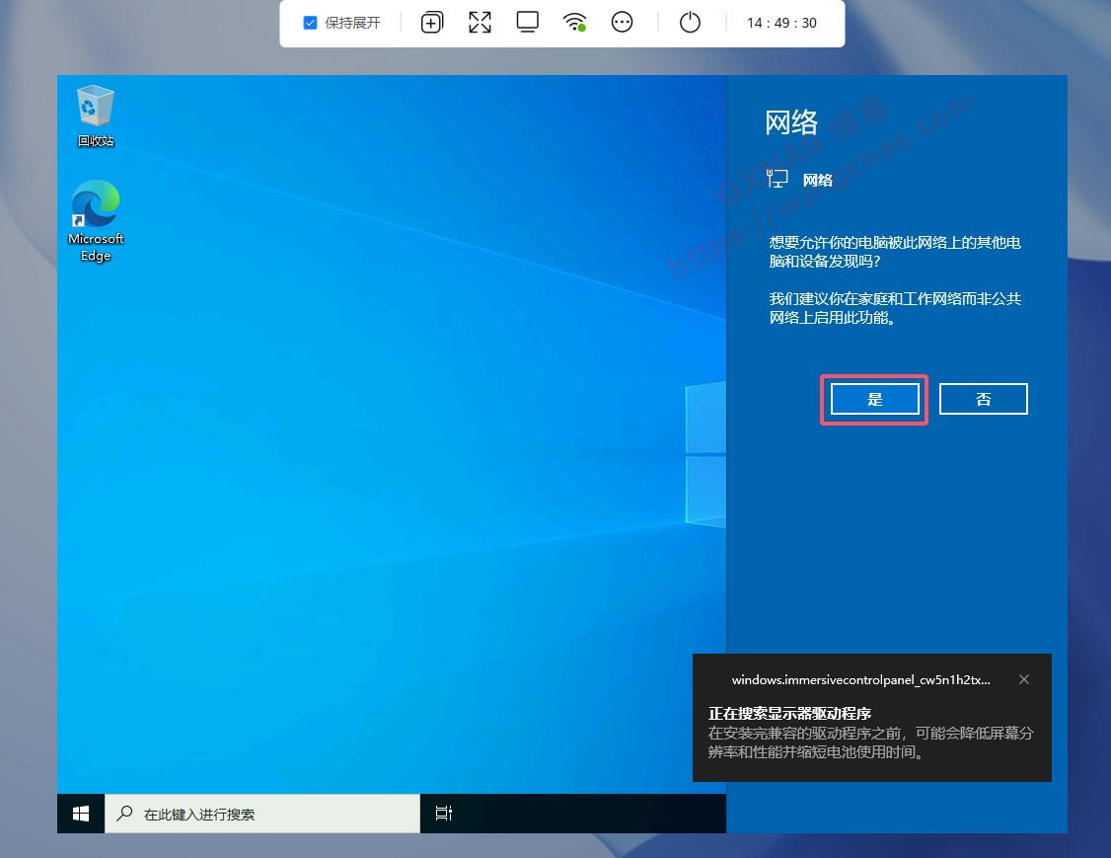Click the add-window plus icon in toolbar

coord(432,23)
